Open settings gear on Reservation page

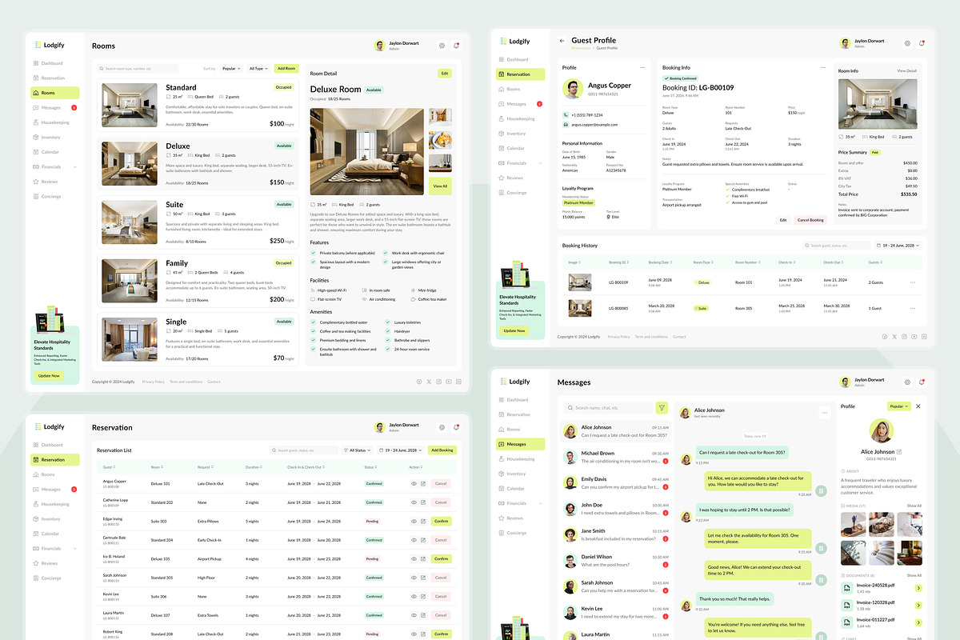click(x=442, y=428)
